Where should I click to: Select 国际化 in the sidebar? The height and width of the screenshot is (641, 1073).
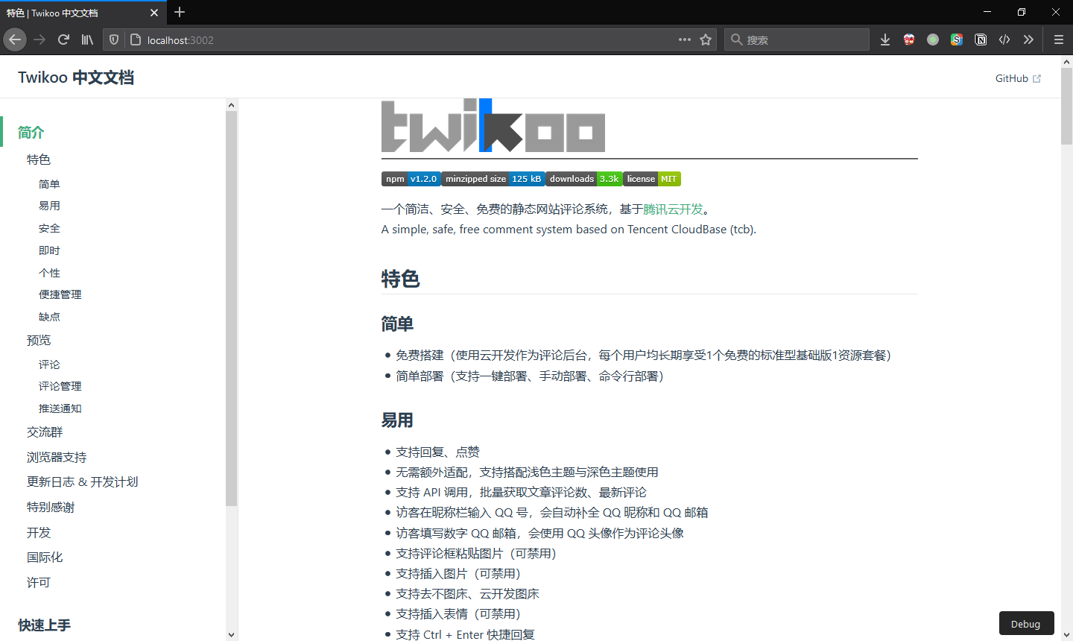coord(45,557)
